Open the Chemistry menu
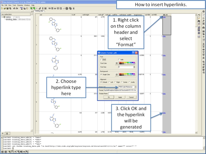The height and width of the screenshot is (154, 206). 20,5
